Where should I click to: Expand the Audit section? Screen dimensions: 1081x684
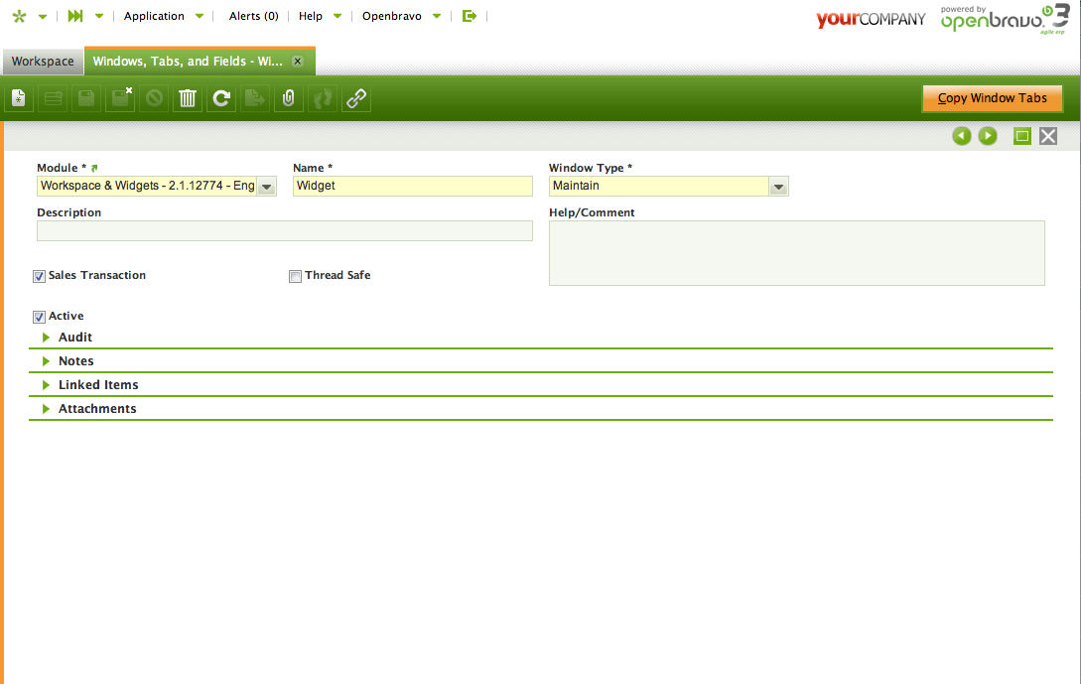(74, 338)
